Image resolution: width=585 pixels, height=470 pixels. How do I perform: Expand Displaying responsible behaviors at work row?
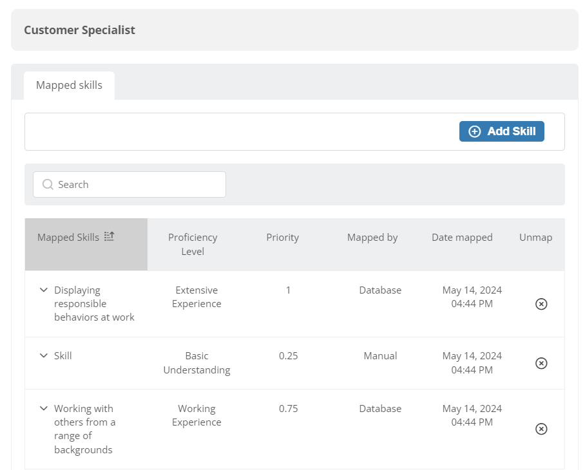point(44,290)
